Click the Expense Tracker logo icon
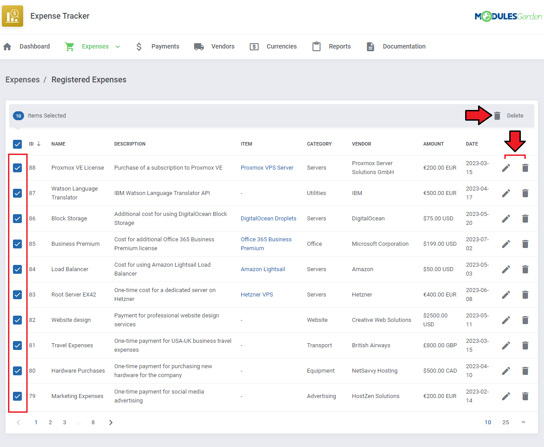 point(12,16)
